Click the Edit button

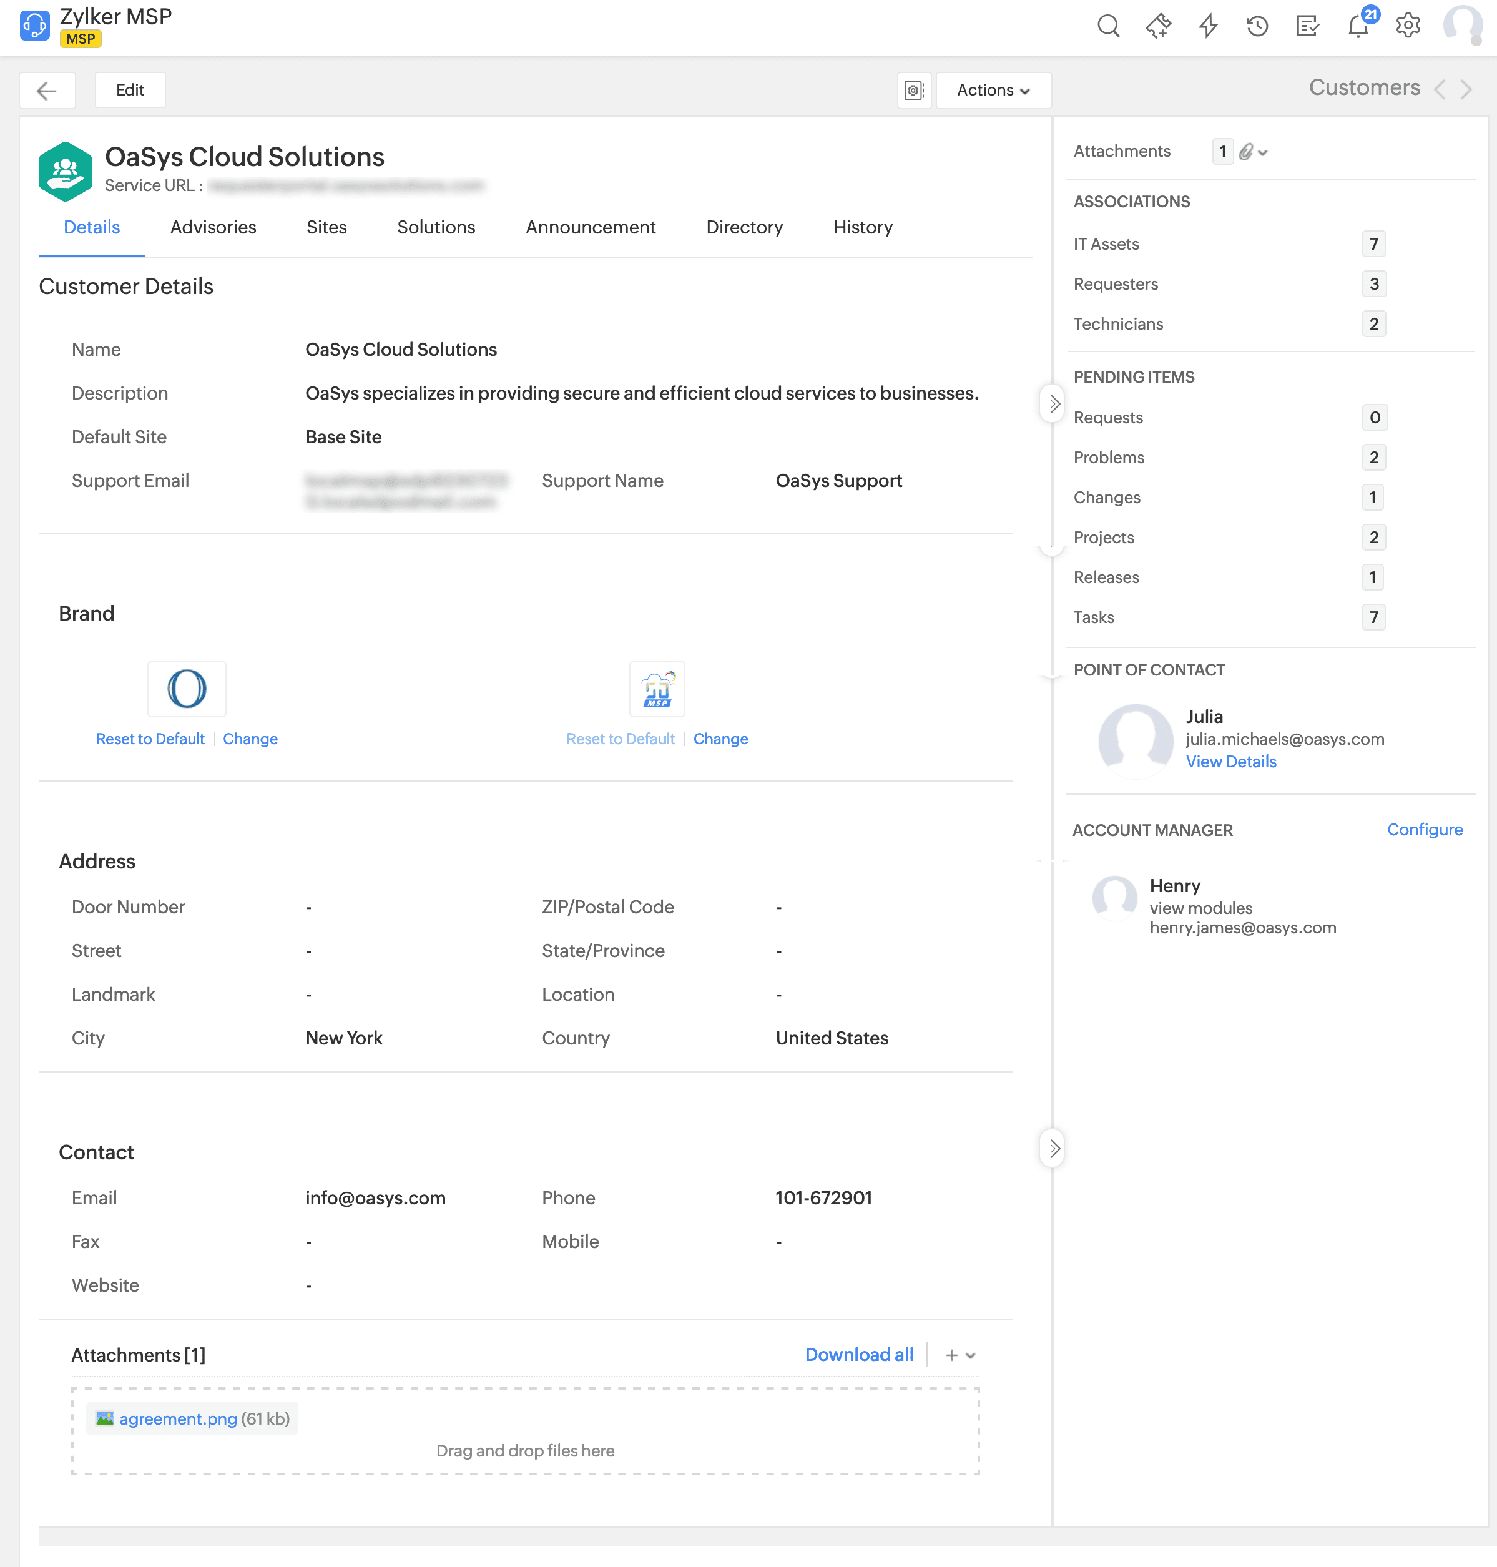coord(130,90)
